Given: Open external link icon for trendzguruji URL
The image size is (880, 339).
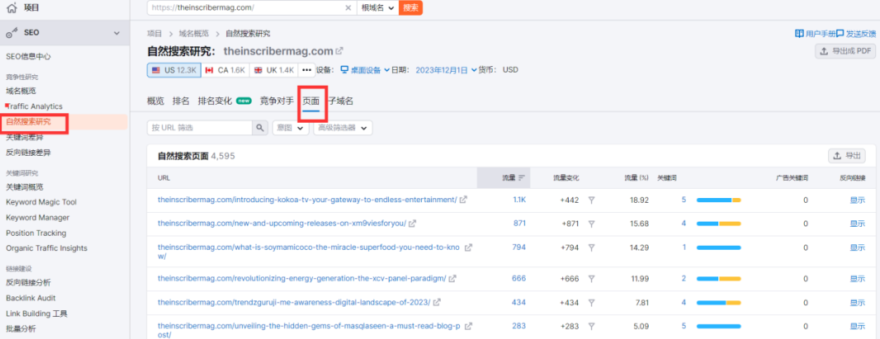Looking at the screenshot, I should pyautogui.click(x=437, y=302).
